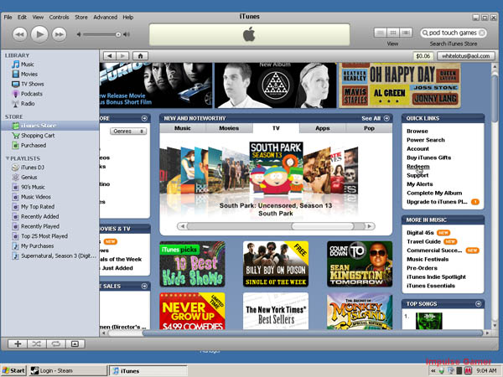Open the Radio library icon
The width and height of the screenshot is (503, 377).
[x=15, y=104]
